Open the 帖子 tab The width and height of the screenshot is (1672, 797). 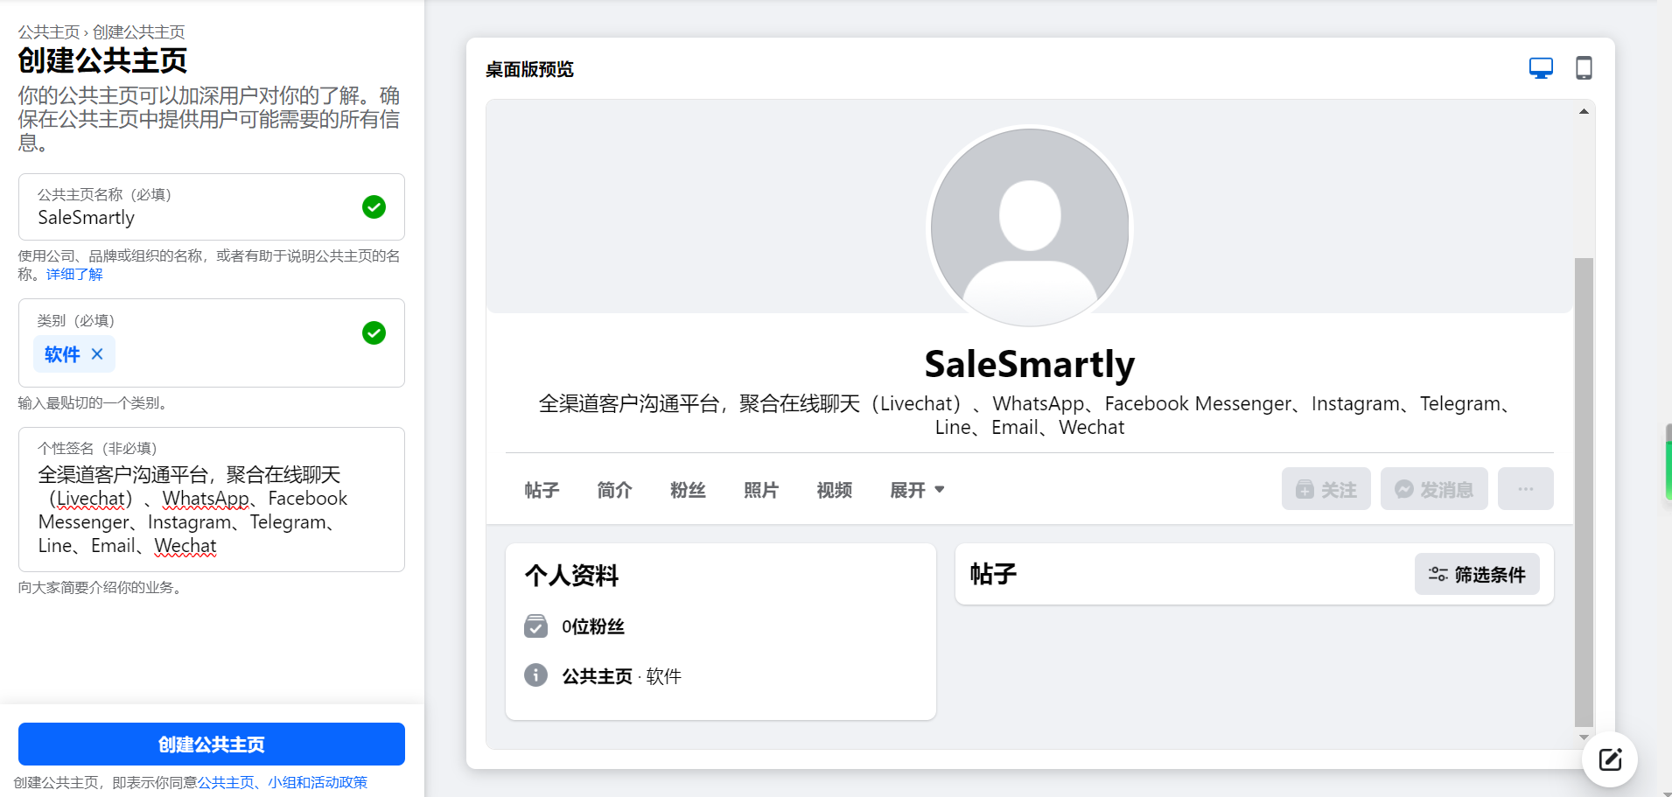[542, 490]
